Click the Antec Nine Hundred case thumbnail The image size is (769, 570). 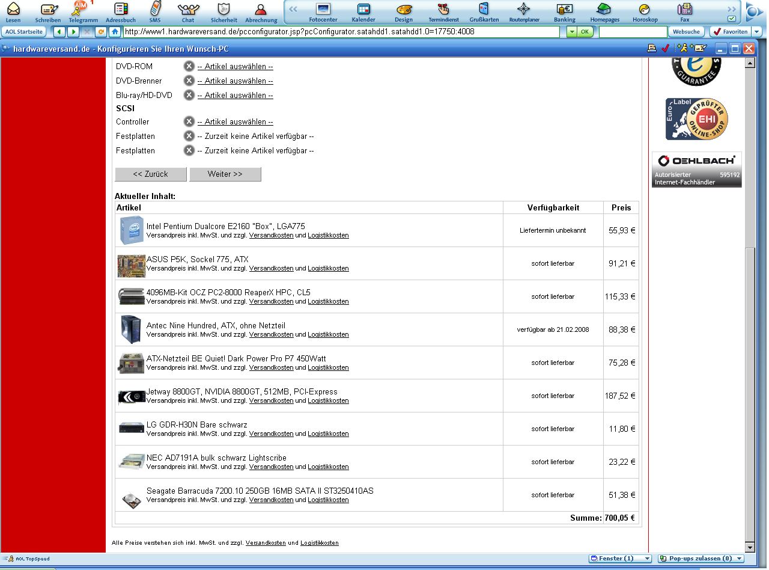[131, 329]
